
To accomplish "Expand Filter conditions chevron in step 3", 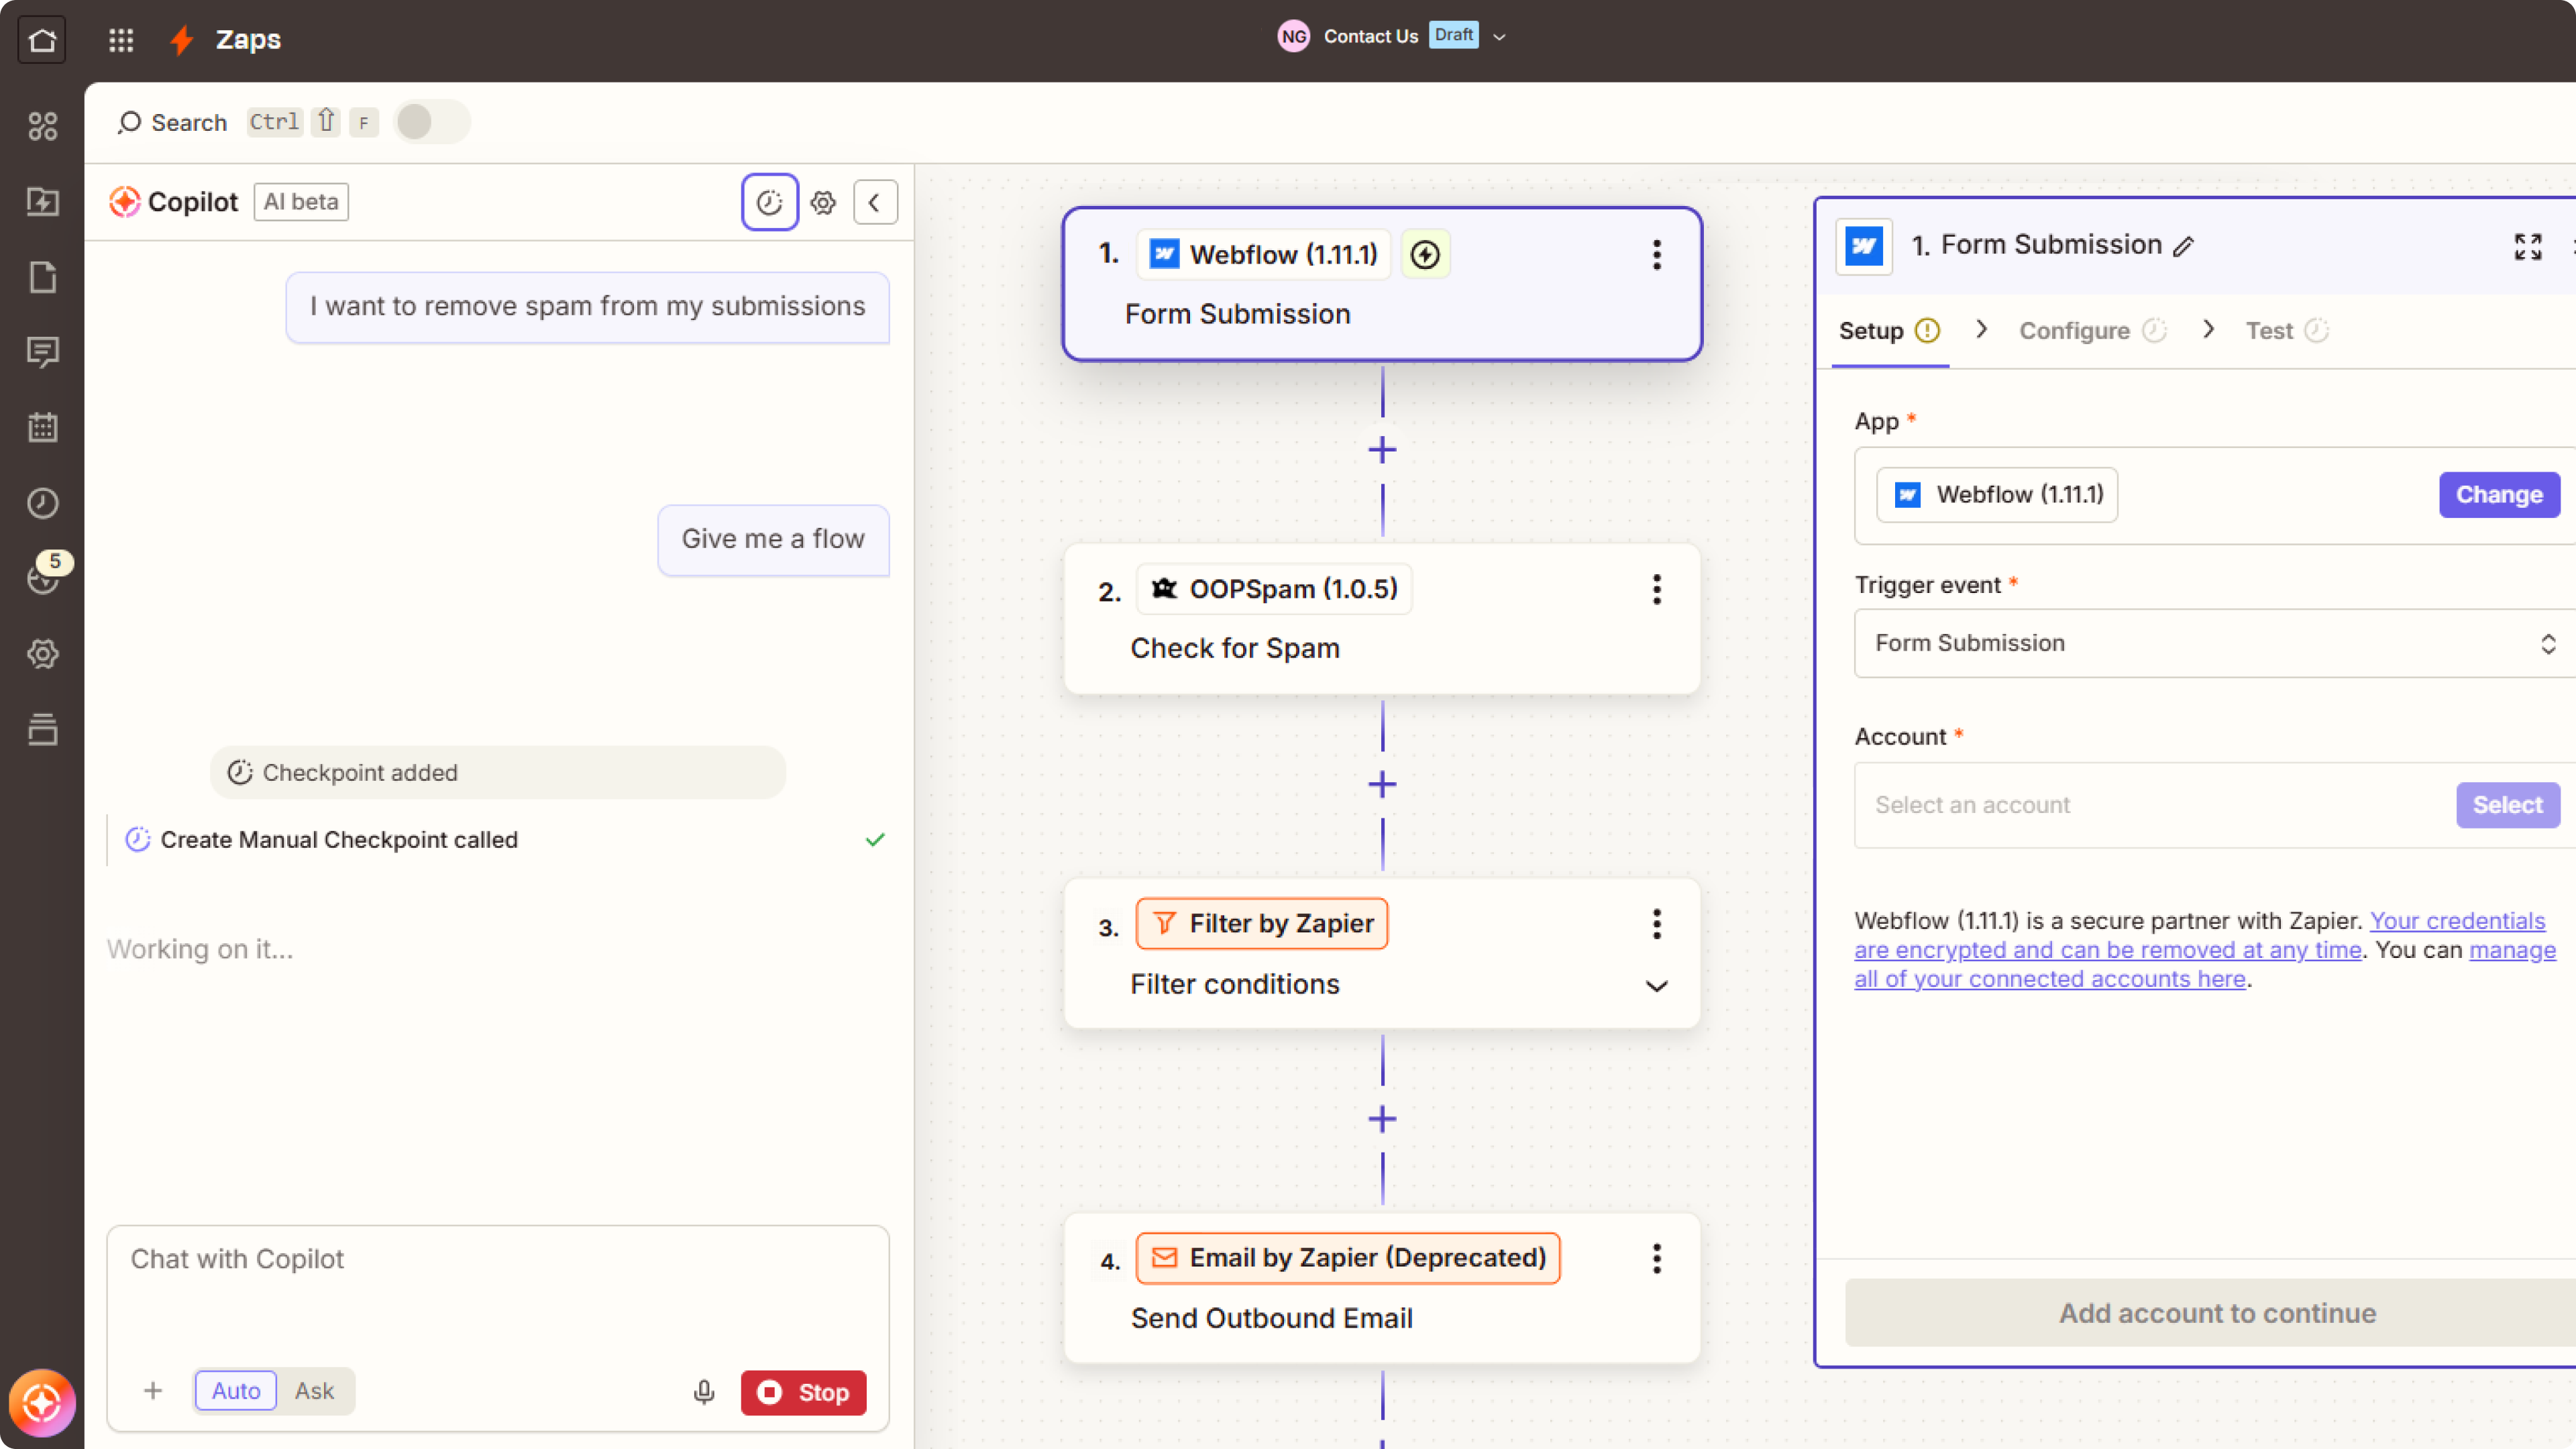I will pos(1656,986).
